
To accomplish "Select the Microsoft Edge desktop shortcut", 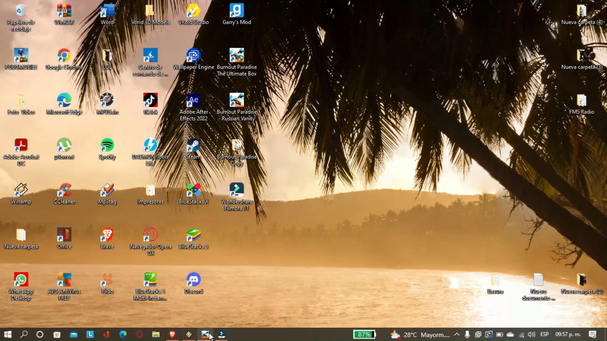I will pyautogui.click(x=64, y=104).
